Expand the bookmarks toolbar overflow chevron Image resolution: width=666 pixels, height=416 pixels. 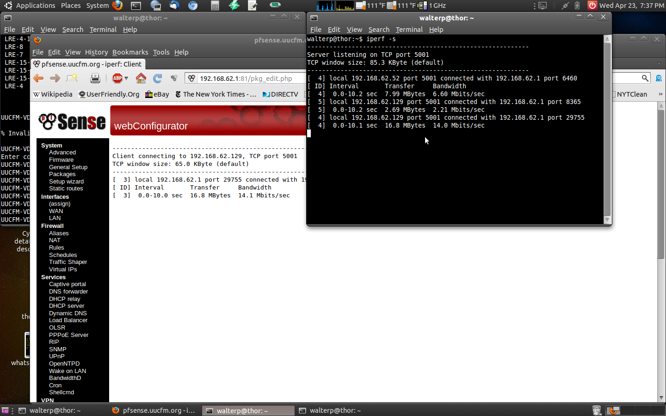(x=660, y=94)
